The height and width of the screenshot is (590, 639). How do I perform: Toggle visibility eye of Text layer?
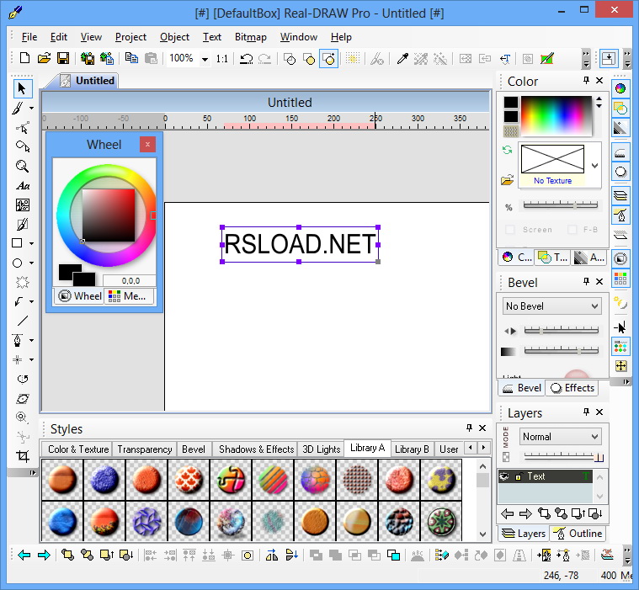point(504,476)
